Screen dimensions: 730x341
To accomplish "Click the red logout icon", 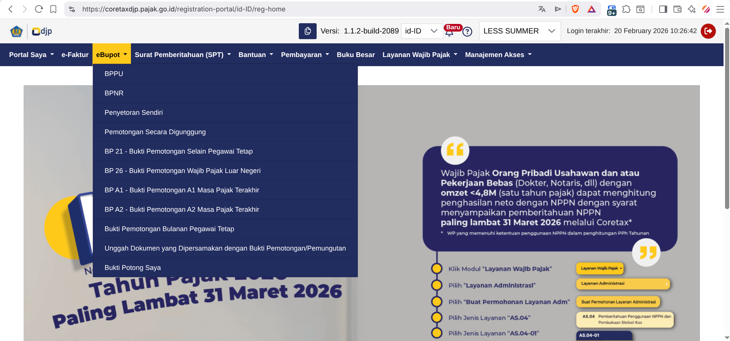I will (708, 31).
